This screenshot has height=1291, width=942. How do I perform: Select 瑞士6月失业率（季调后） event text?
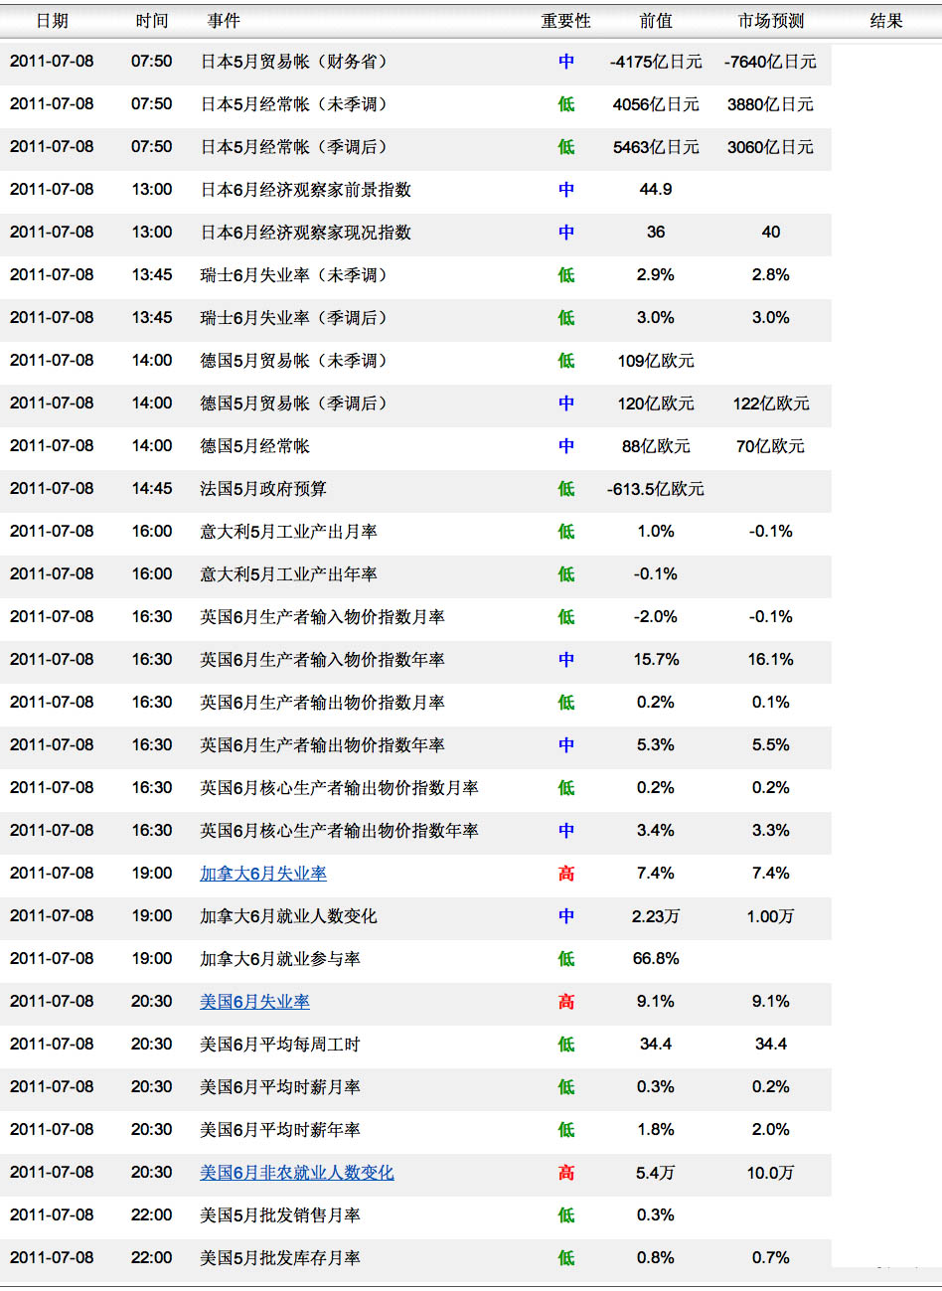298,318
